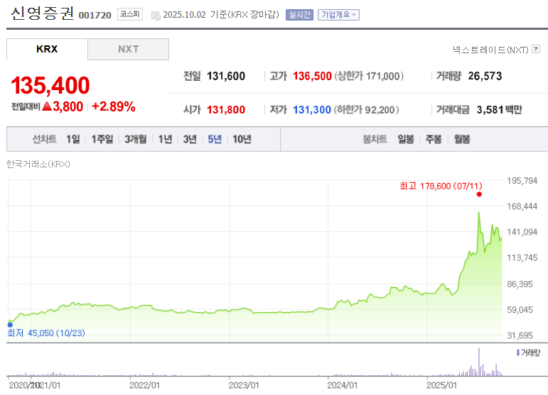Click the current price 135,400
548x395 pixels.
[50, 85]
